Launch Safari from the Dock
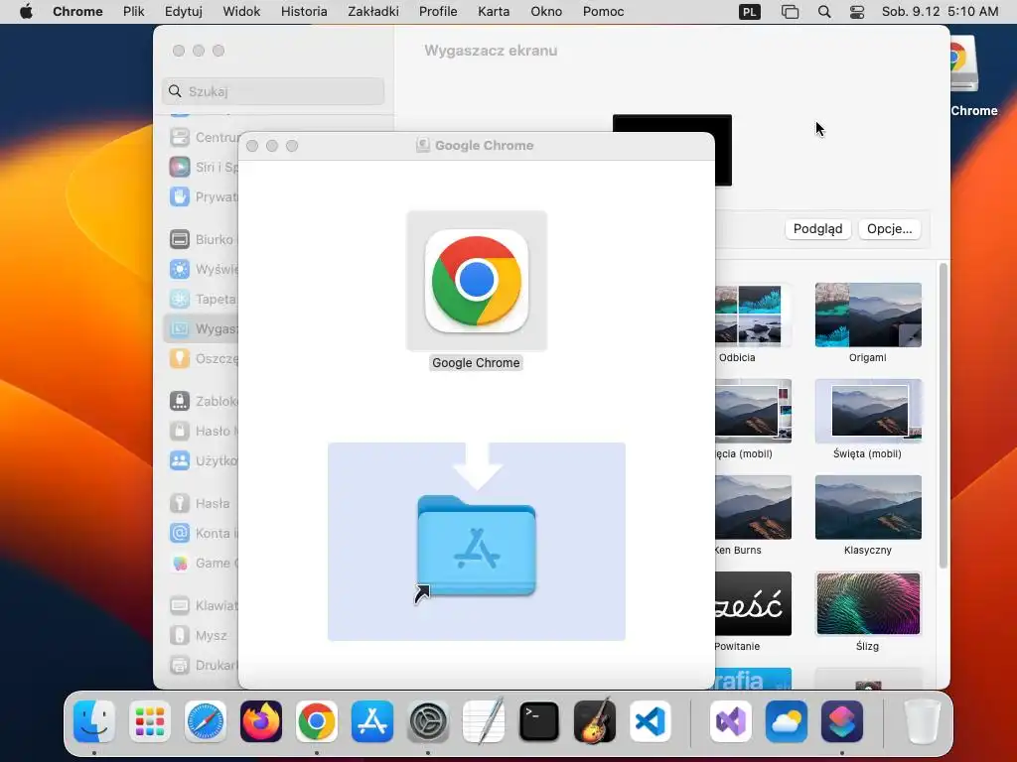The width and height of the screenshot is (1017, 762). pos(206,721)
